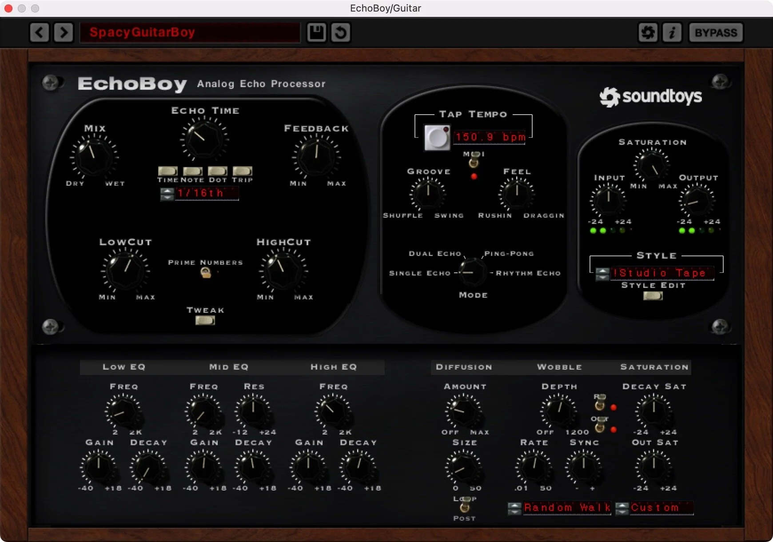The image size is (773, 542).
Task: Flip the Diffusion Loop/Post switch
Action: coord(465,504)
